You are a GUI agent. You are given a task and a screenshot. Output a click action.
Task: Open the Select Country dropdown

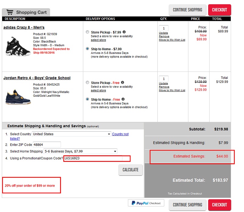tap(71, 134)
